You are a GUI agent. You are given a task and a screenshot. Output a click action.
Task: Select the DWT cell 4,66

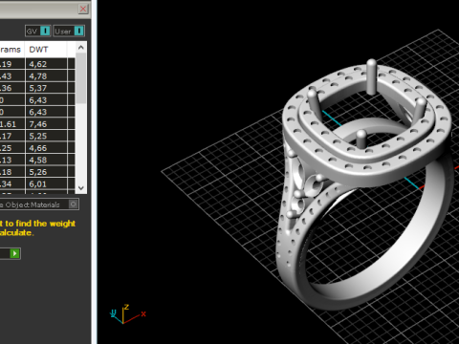(x=46, y=148)
